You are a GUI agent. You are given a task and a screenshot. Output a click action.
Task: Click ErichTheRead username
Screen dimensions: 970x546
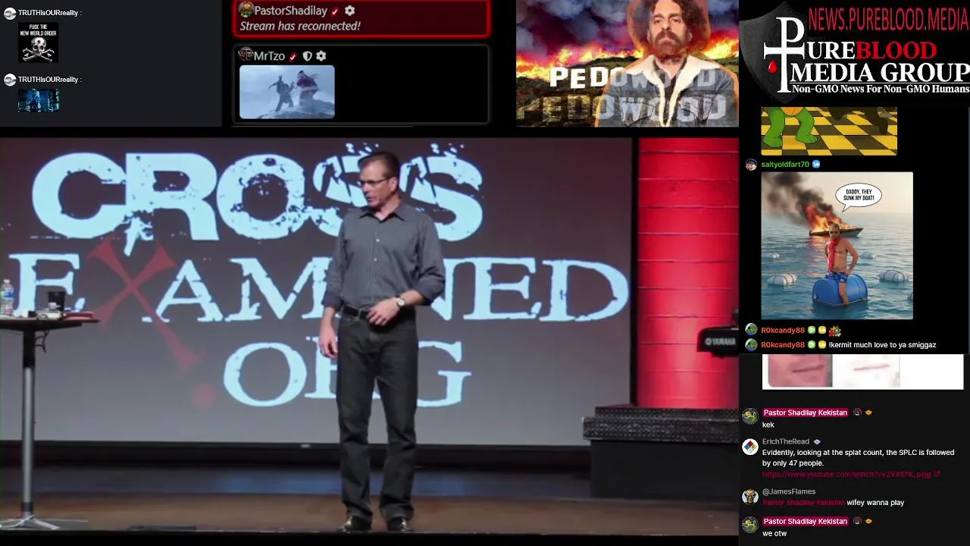tap(786, 442)
